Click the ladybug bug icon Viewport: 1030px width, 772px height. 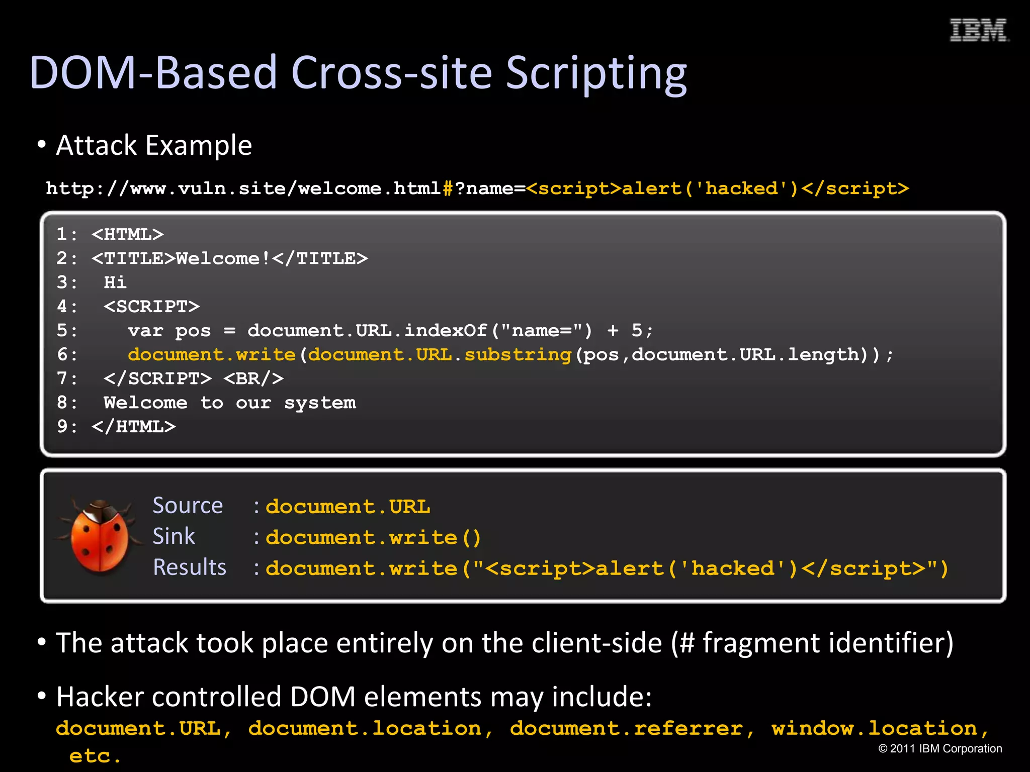coord(100,536)
